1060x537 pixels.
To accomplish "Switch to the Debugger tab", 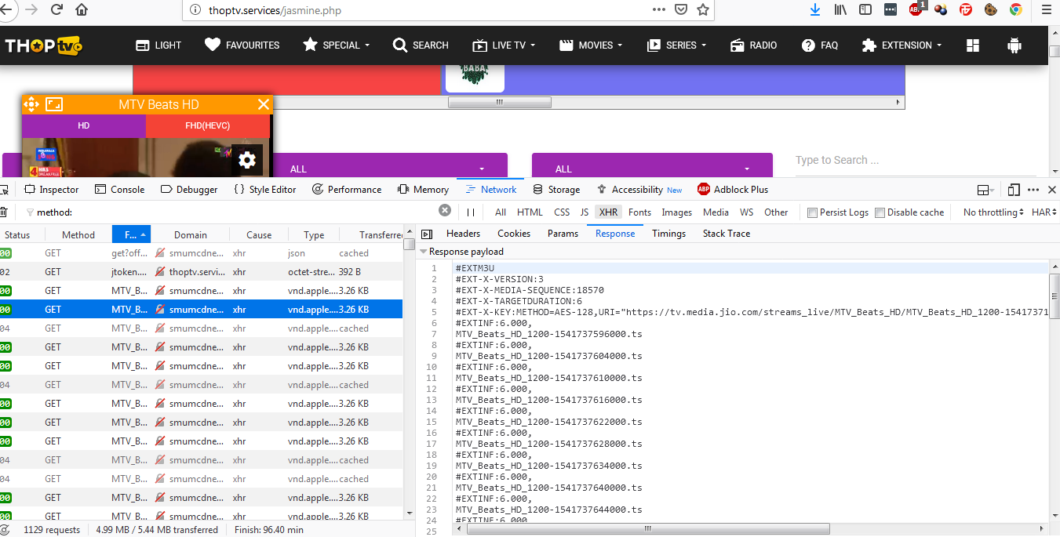I will click(189, 190).
